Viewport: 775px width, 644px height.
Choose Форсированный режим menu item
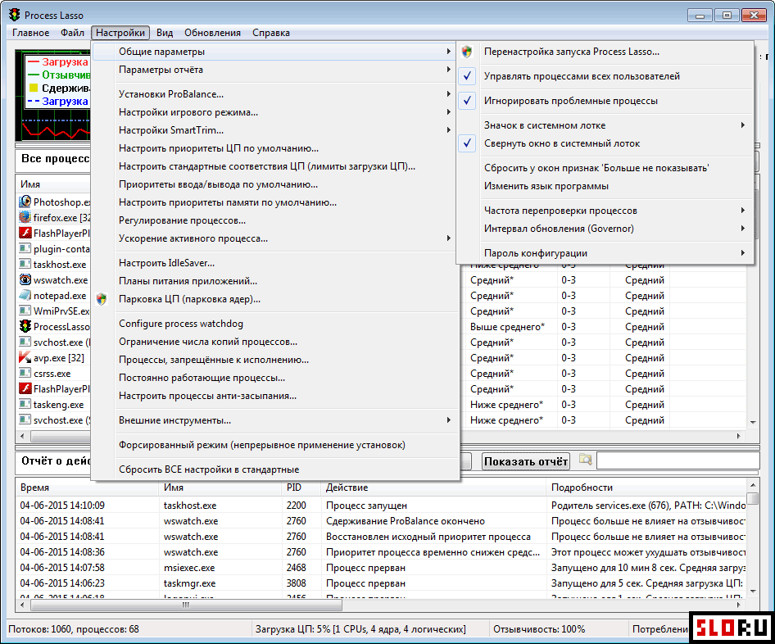coord(274,445)
